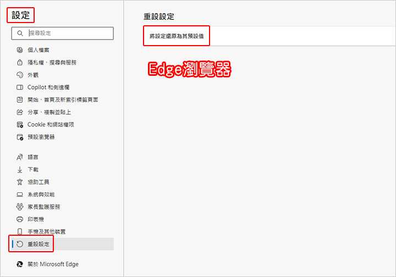Viewport: 396px width, 277px height.
Task: Click the 印表機 printer icon
Action: coord(20,219)
